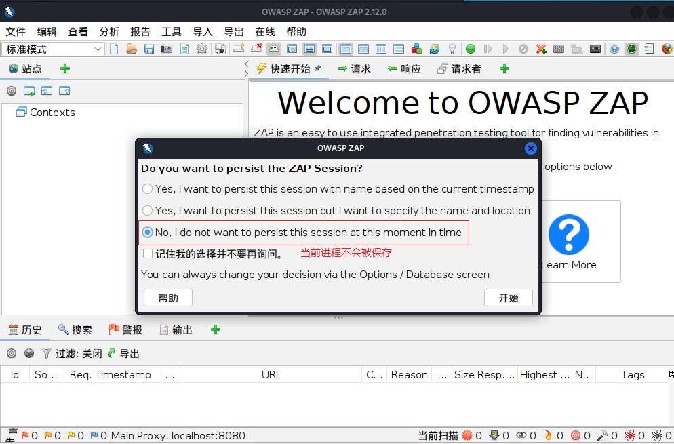Screen dimensions: 674x444
Task: Add a tab with green plus next to 输出
Action: tap(216, 329)
